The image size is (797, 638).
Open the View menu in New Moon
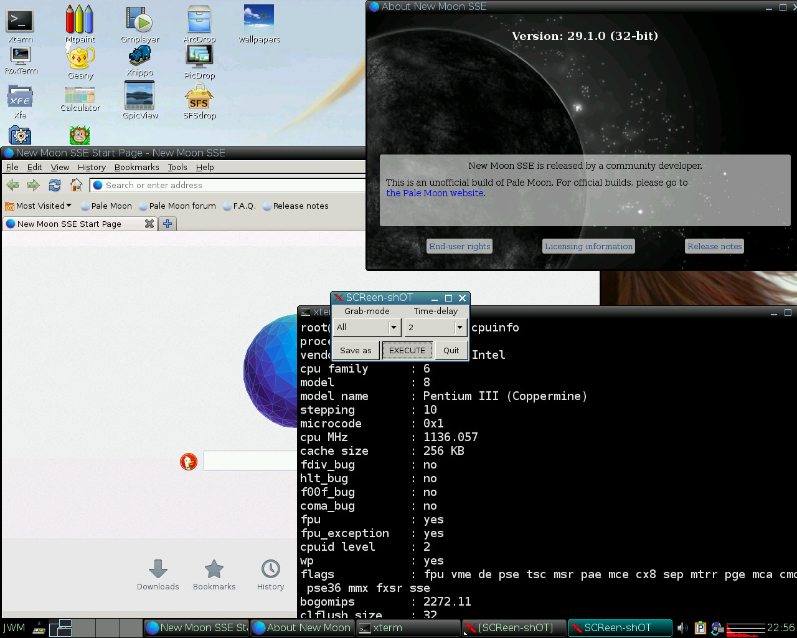[60, 167]
